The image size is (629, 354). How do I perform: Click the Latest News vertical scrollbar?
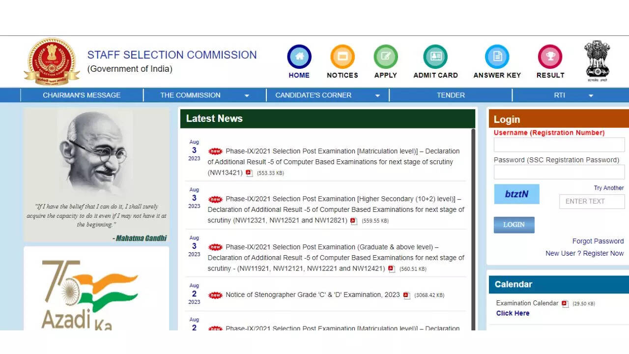473,226
